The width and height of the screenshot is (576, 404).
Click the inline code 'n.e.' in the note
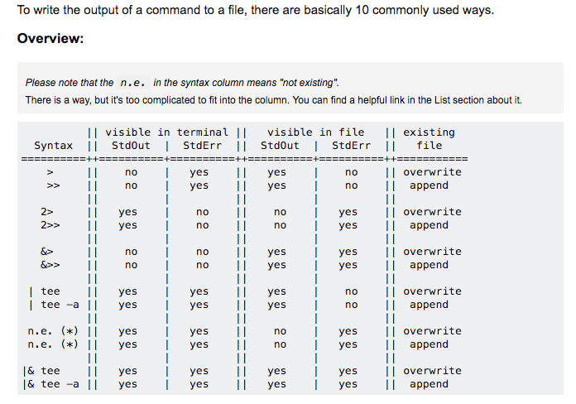(133, 82)
